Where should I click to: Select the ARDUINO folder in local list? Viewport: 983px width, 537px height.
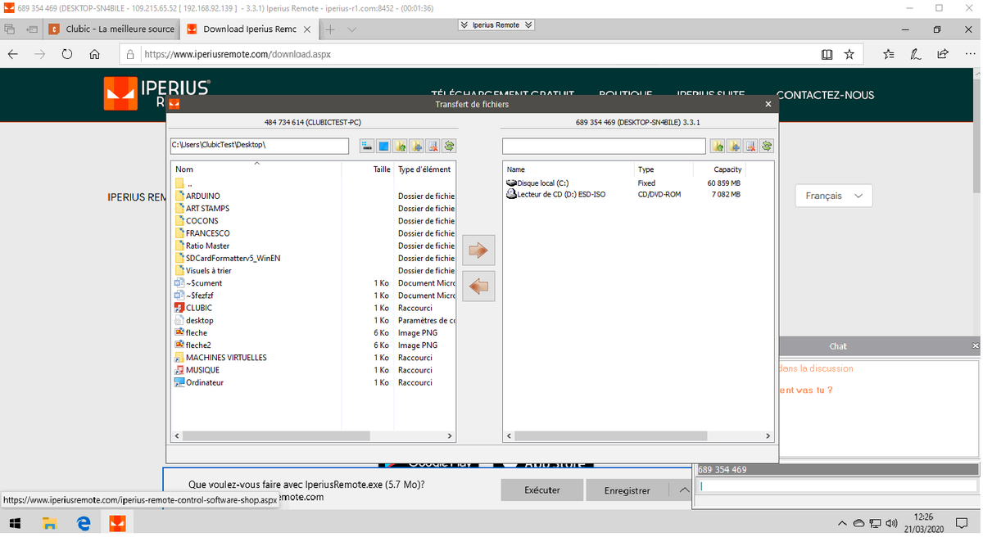click(202, 196)
